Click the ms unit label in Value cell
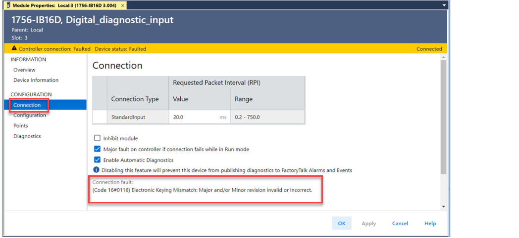 223,117
